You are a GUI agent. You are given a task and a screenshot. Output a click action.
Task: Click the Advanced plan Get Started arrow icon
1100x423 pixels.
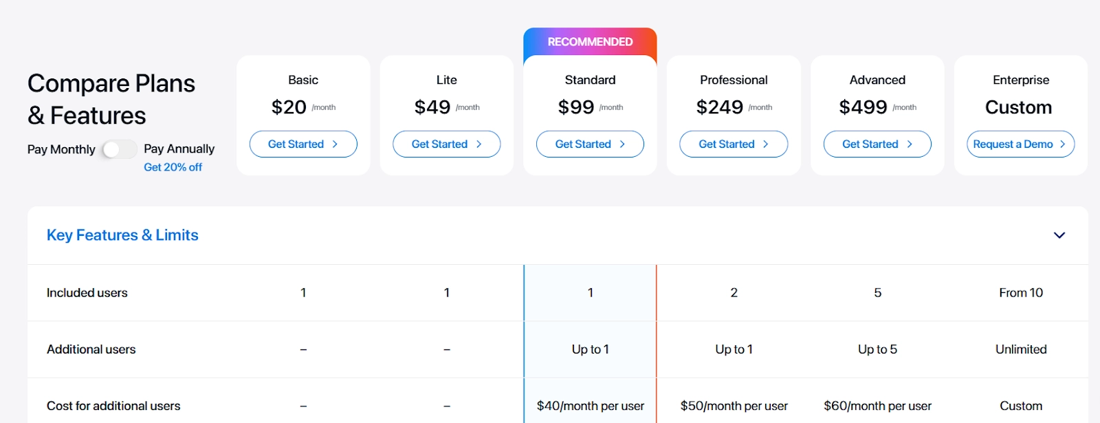(x=910, y=144)
